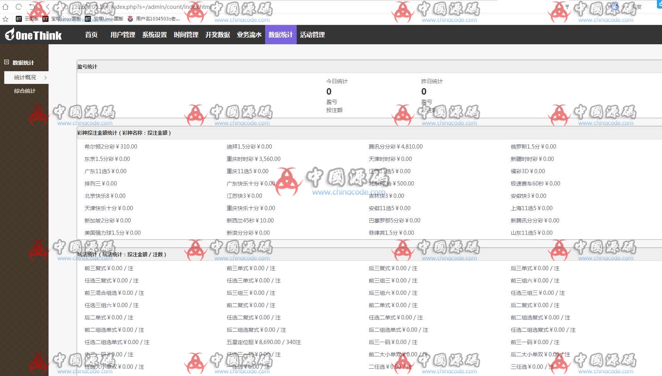
Task: Click 后三单式 ￥0.00 entry
Action: click(x=535, y=268)
